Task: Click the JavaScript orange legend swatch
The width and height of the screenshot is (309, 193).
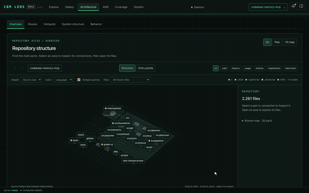Action: tap(262, 80)
